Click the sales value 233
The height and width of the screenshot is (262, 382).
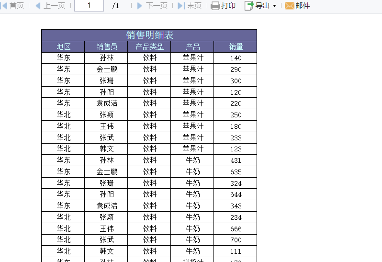[236, 138]
